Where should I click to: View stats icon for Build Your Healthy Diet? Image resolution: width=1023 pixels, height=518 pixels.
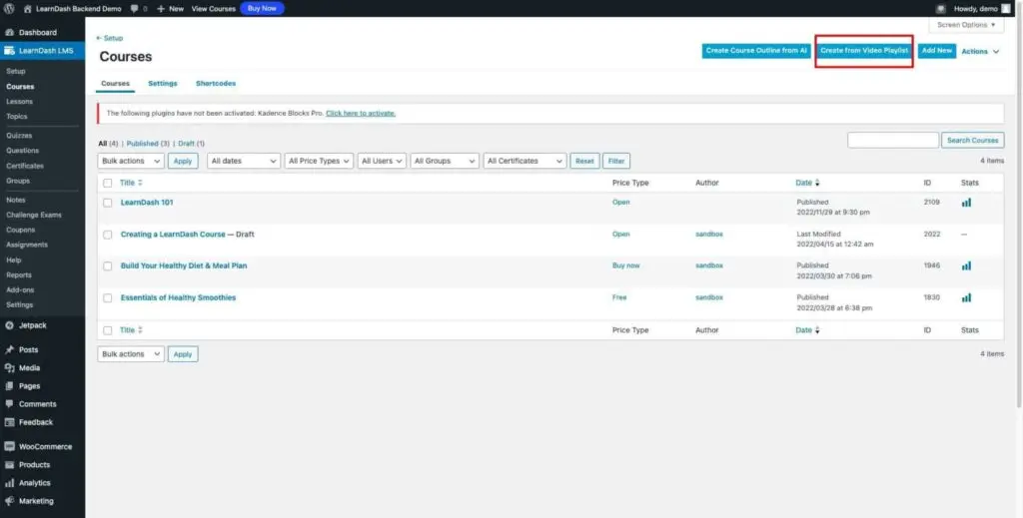pos(966,265)
